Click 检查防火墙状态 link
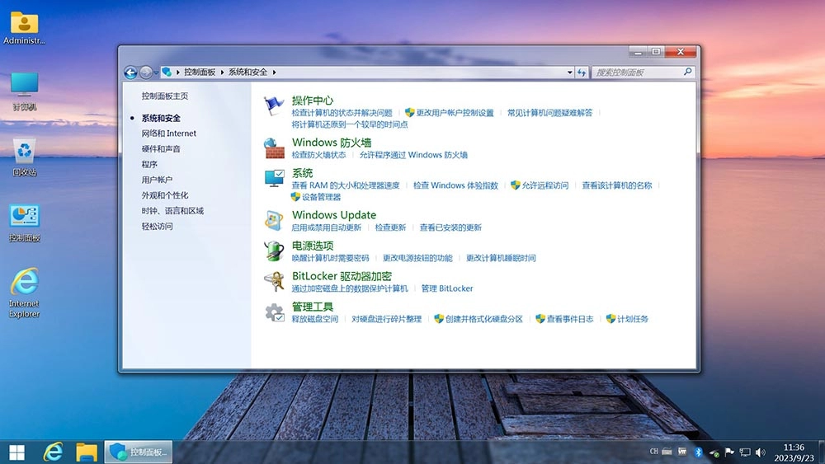 (318, 155)
